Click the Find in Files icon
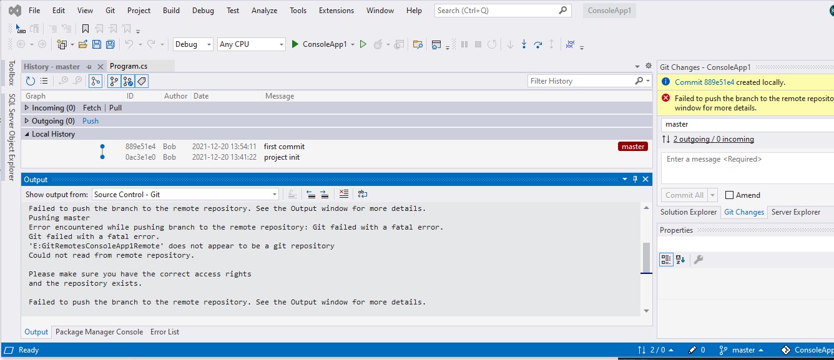 [x=418, y=44]
